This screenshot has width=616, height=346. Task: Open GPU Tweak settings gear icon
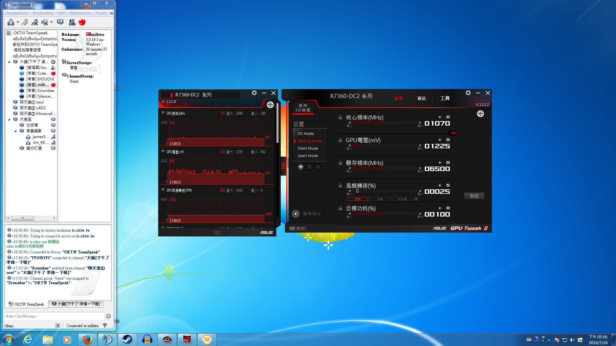point(468,93)
